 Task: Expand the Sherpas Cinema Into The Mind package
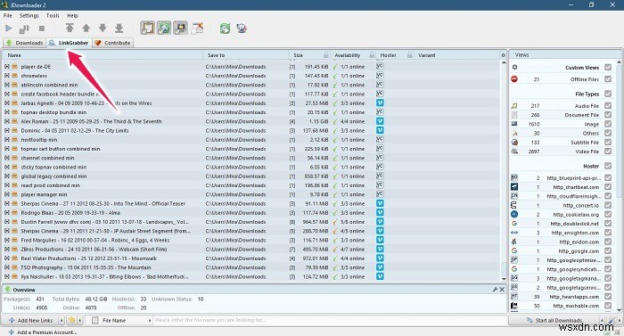(x=7, y=203)
